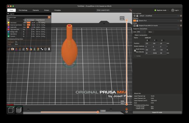Viewport: 189px width, 123px height.
Task: Click the Y axis mirror icon
Action: tap(156, 40)
